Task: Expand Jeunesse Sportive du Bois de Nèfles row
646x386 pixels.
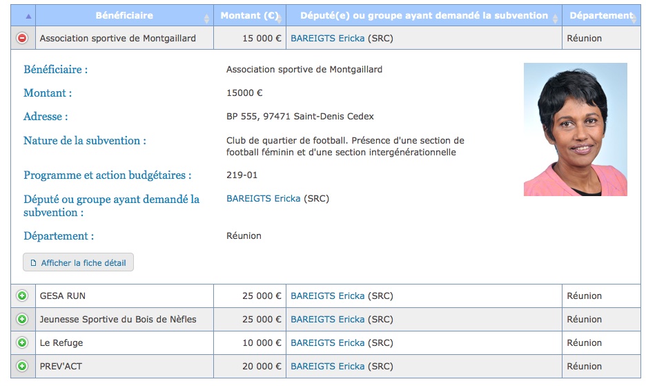Action: (22, 319)
